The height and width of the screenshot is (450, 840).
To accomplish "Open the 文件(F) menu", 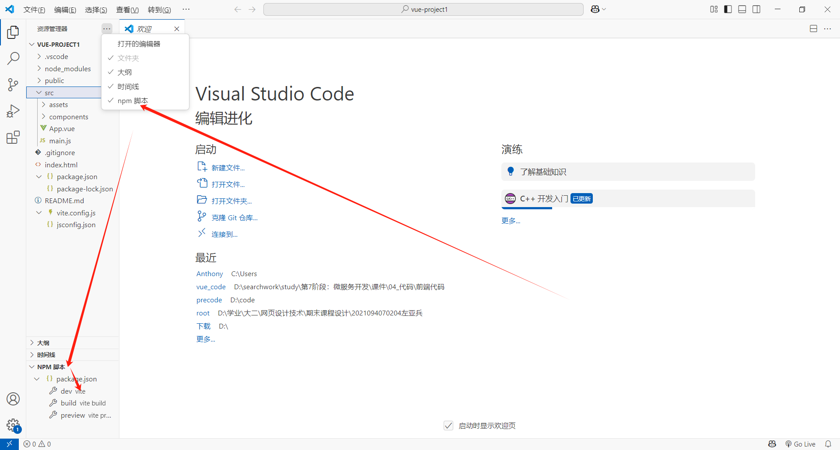I will (x=34, y=10).
